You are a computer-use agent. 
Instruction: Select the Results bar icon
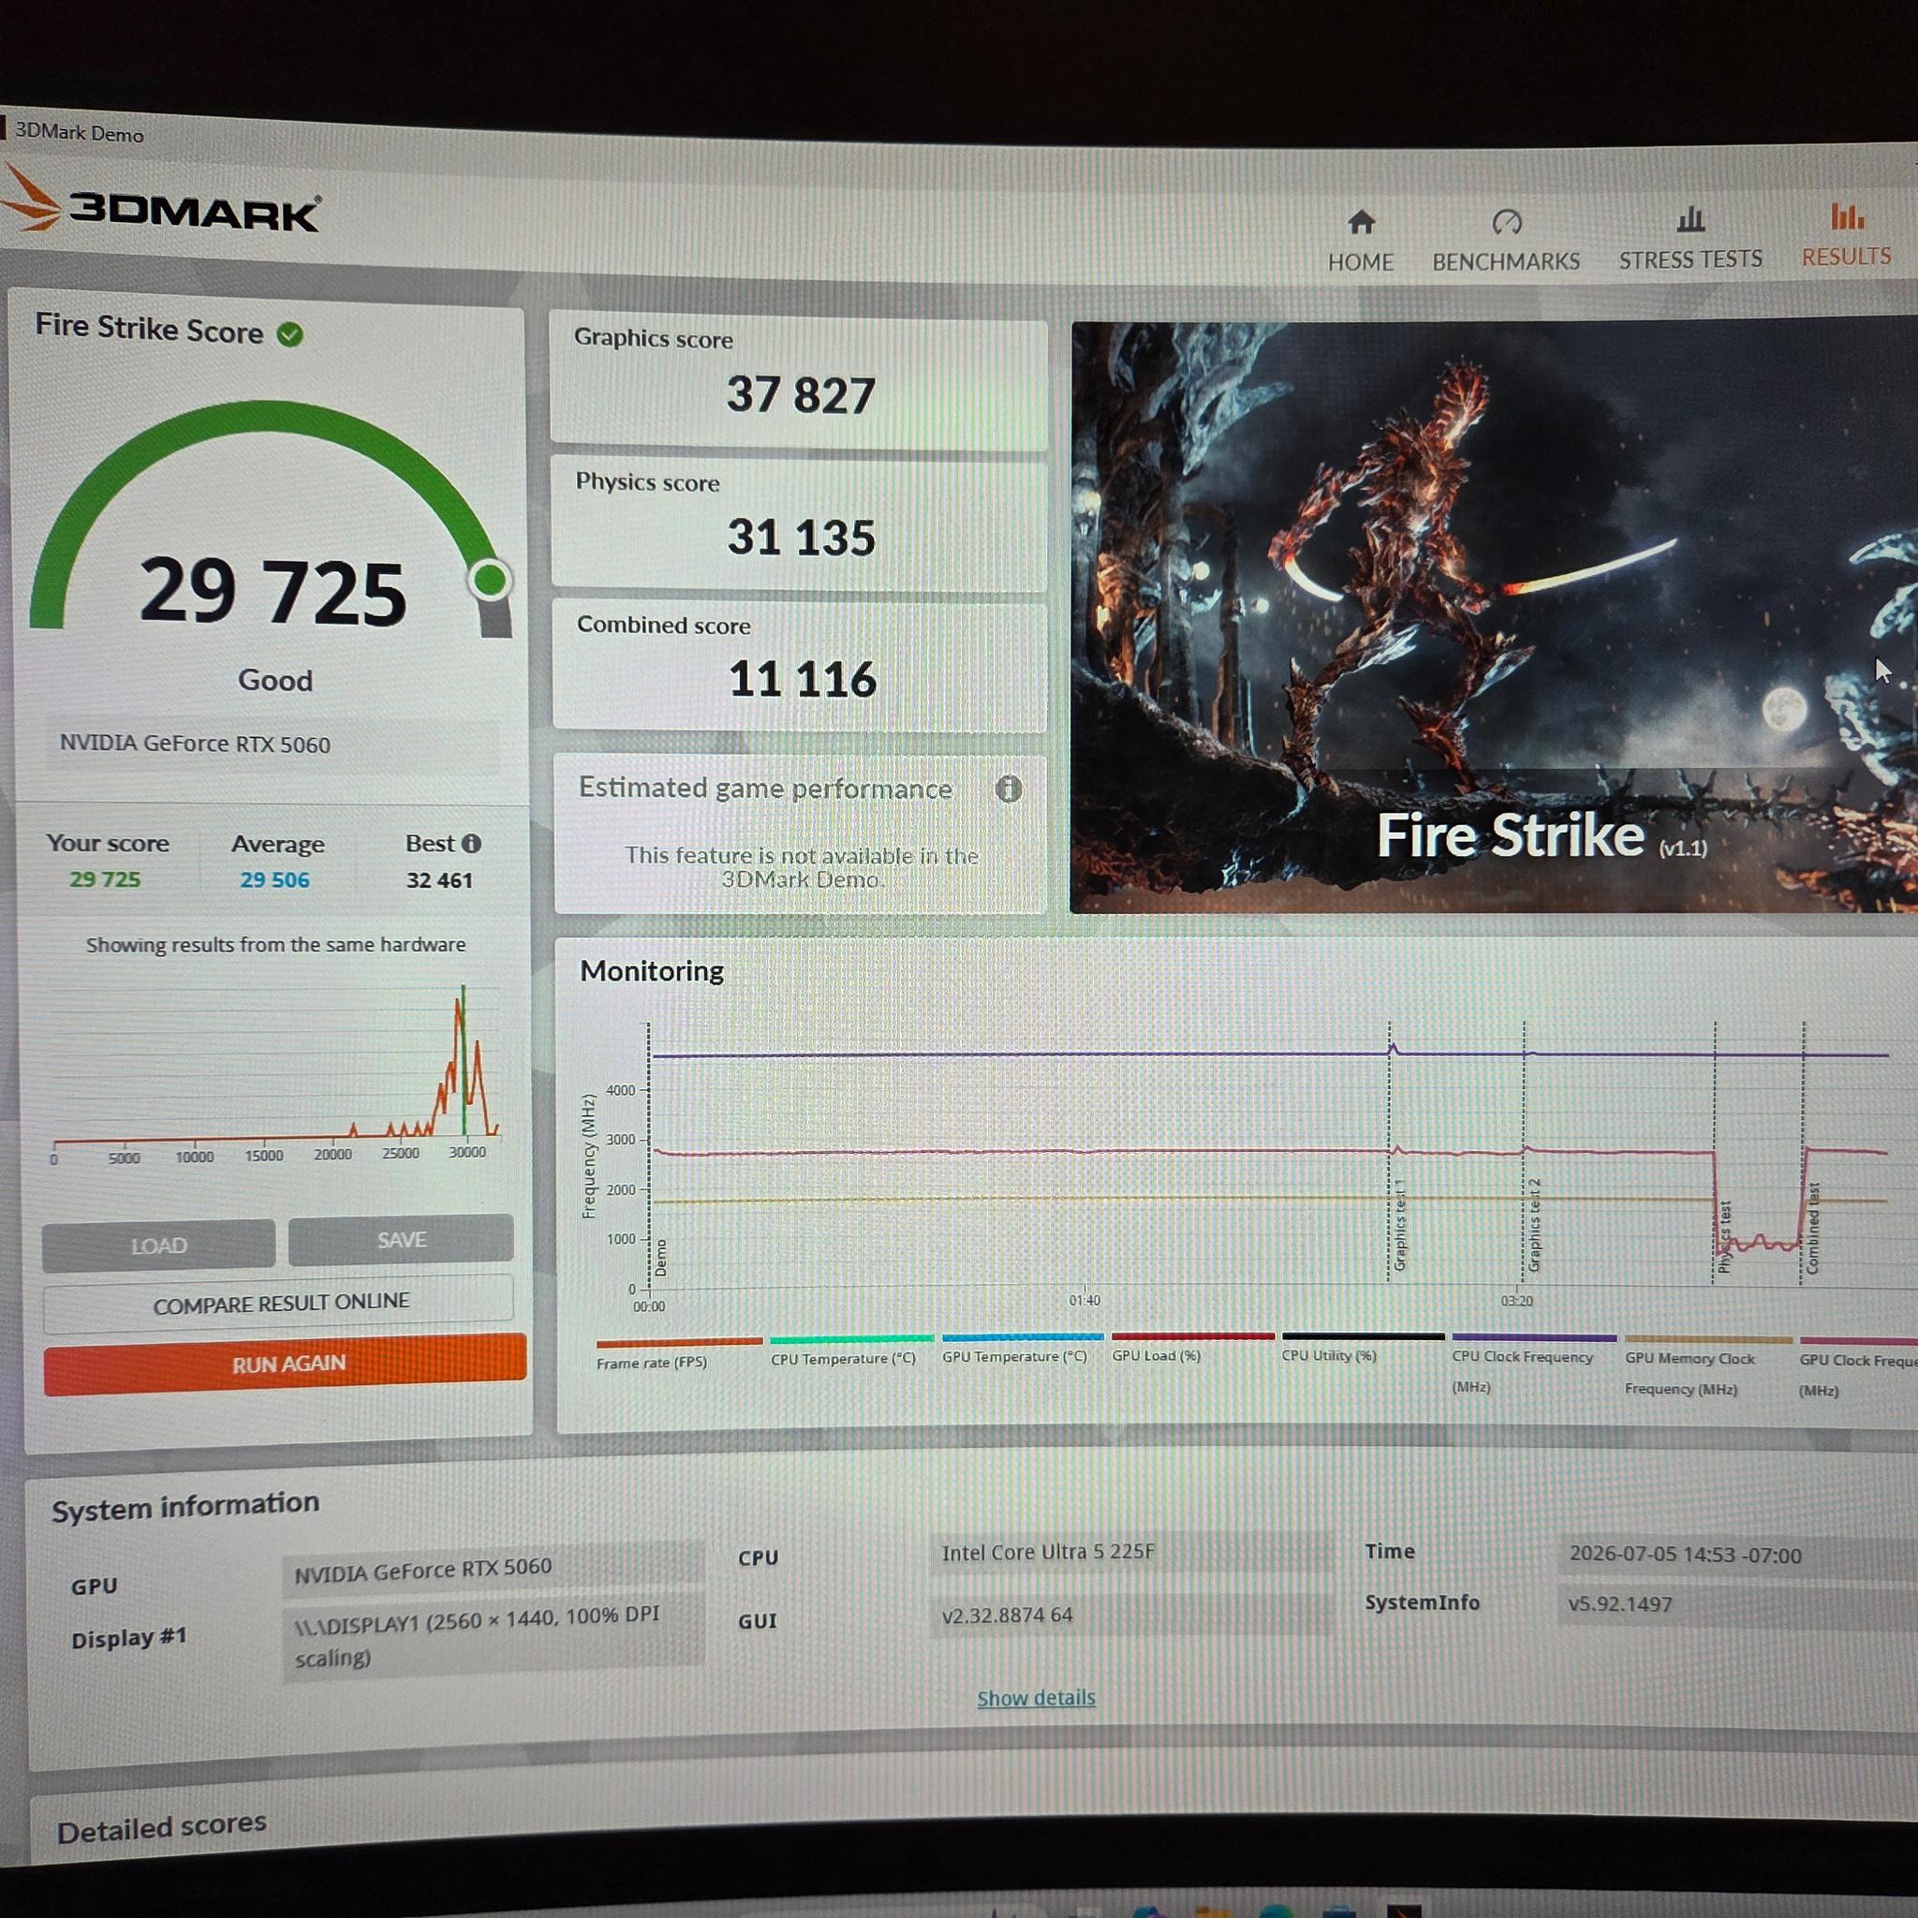(1847, 215)
